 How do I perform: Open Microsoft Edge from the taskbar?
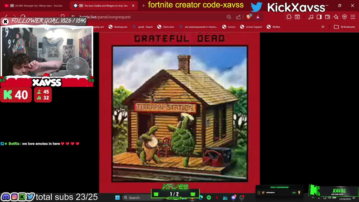pyautogui.click(x=201, y=198)
